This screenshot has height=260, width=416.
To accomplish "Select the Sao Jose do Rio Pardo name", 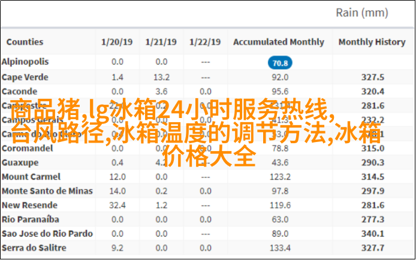I will click(47, 234).
